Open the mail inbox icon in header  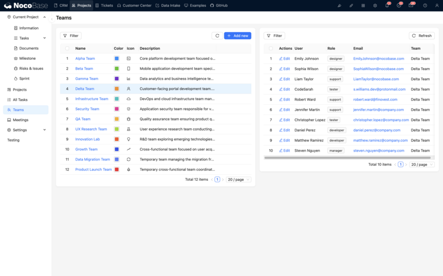pos(411,5)
